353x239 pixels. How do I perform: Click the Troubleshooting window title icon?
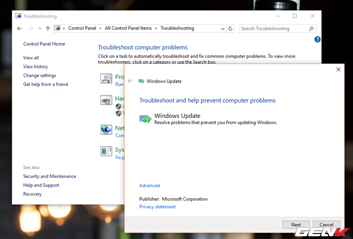[x=18, y=16]
